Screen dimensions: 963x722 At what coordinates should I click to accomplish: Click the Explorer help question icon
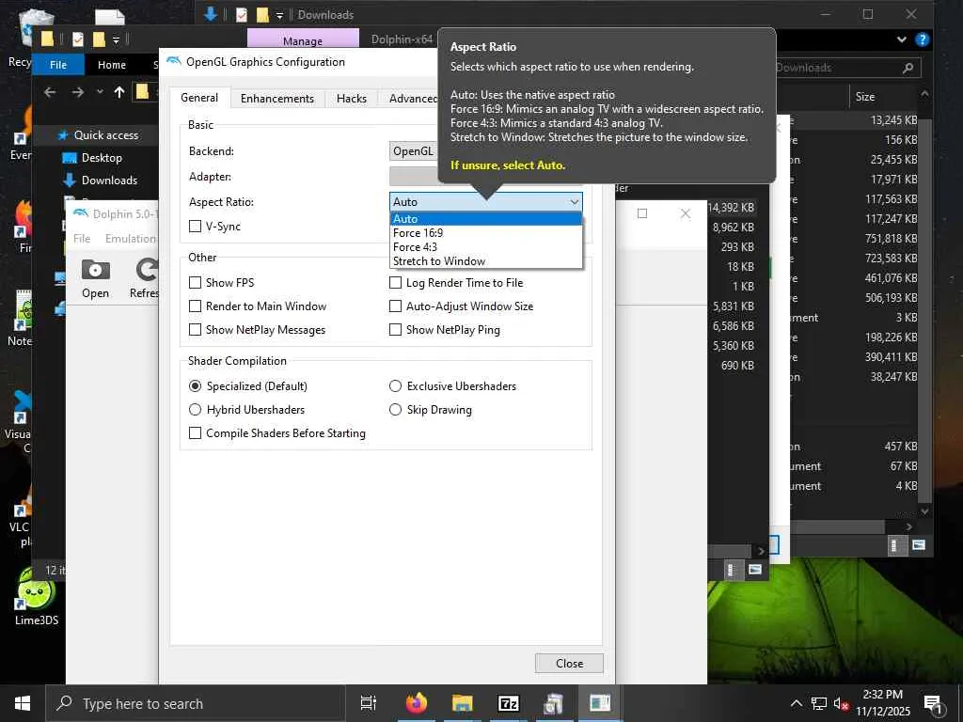(x=922, y=39)
